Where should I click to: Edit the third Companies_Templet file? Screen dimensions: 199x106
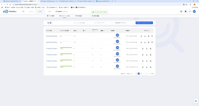(143, 61)
